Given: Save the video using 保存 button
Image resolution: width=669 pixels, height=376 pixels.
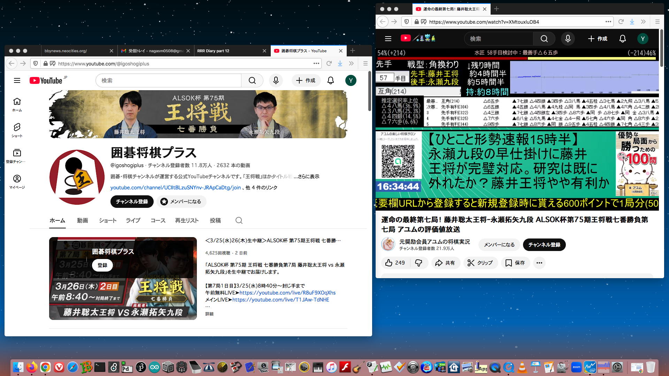Looking at the screenshot, I should [x=515, y=263].
